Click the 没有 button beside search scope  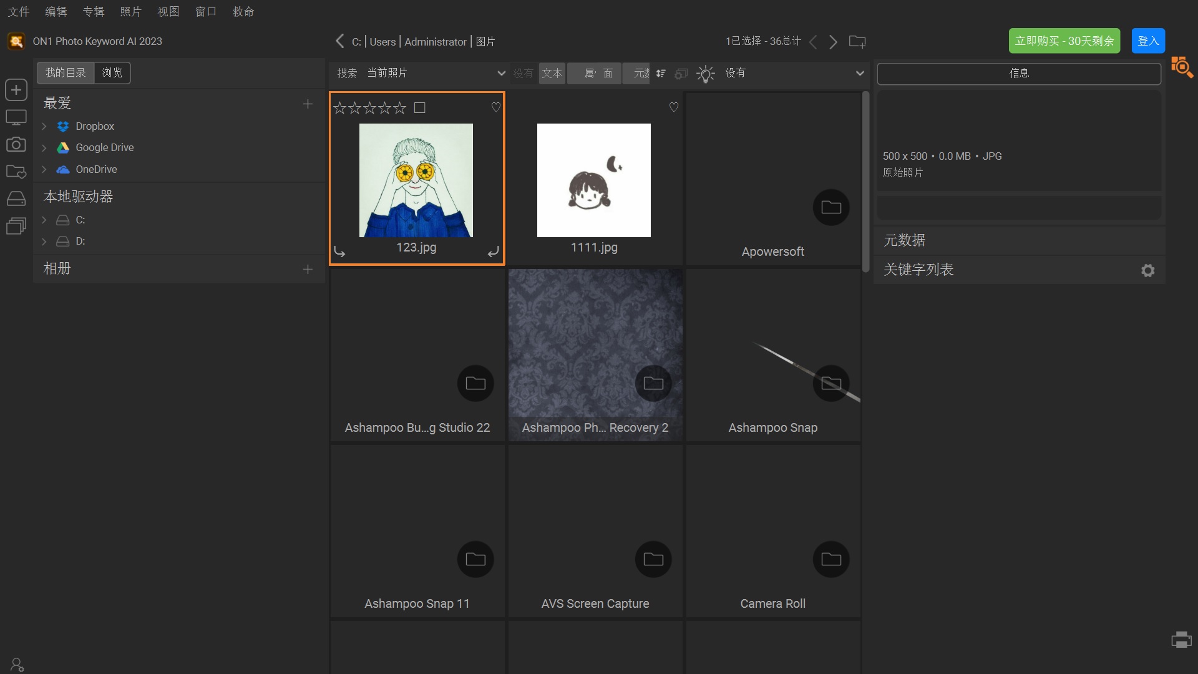click(523, 74)
